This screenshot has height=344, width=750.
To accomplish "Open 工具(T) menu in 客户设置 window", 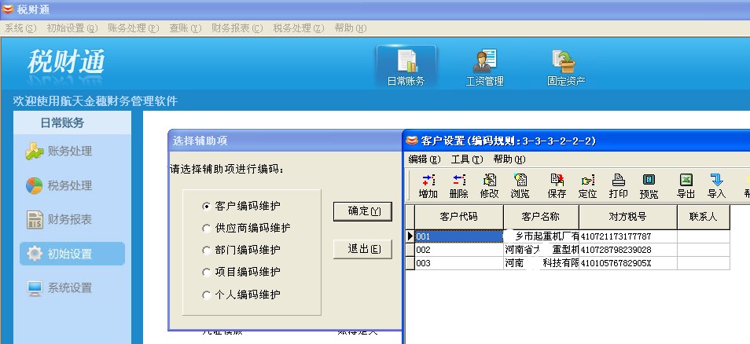I will 467,159.
